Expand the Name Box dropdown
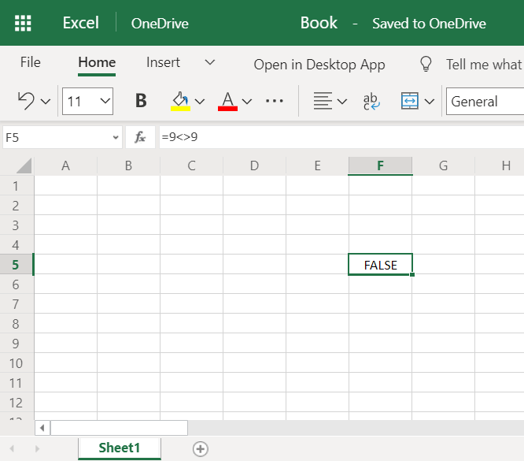The image size is (524, 461). [x=116, y=137]
